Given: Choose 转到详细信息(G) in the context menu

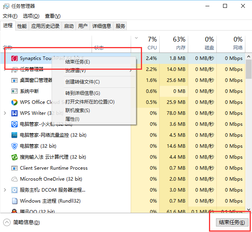Looking at the screenshot, I should pos(94,93).
